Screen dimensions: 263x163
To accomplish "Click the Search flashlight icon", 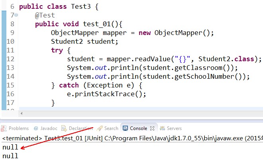I will (100, 128).
